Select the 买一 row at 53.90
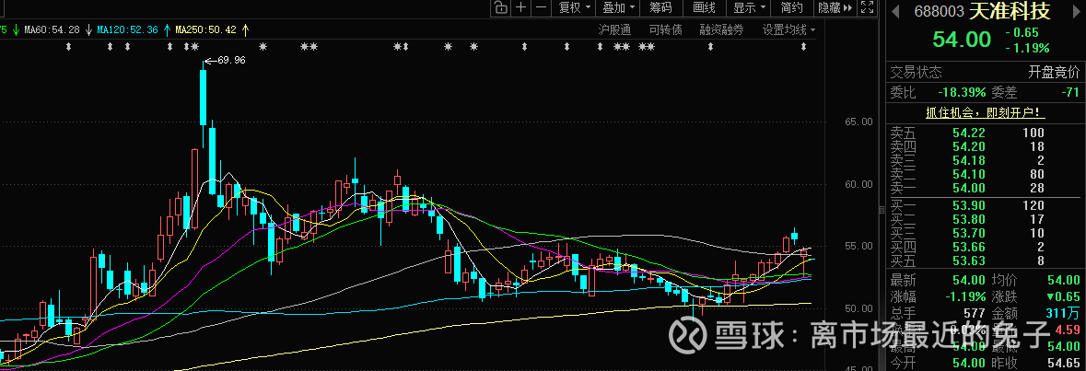 tap(986, 205)
